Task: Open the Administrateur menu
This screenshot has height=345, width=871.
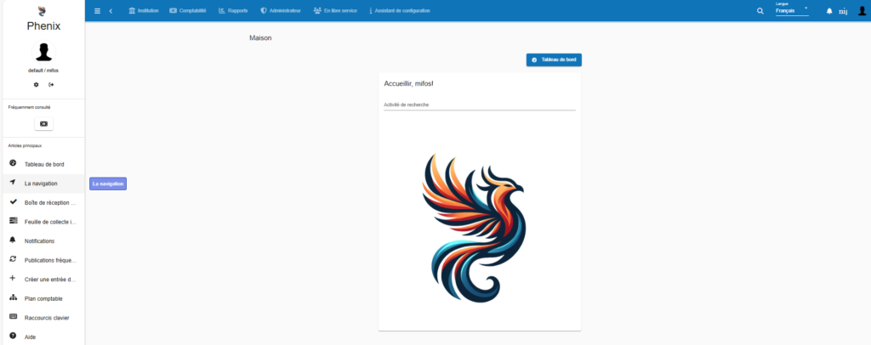Action: [x=280, y=11]
